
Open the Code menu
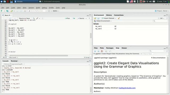coord(13,8)
